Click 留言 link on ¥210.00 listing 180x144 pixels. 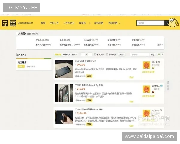pos(132,101)
